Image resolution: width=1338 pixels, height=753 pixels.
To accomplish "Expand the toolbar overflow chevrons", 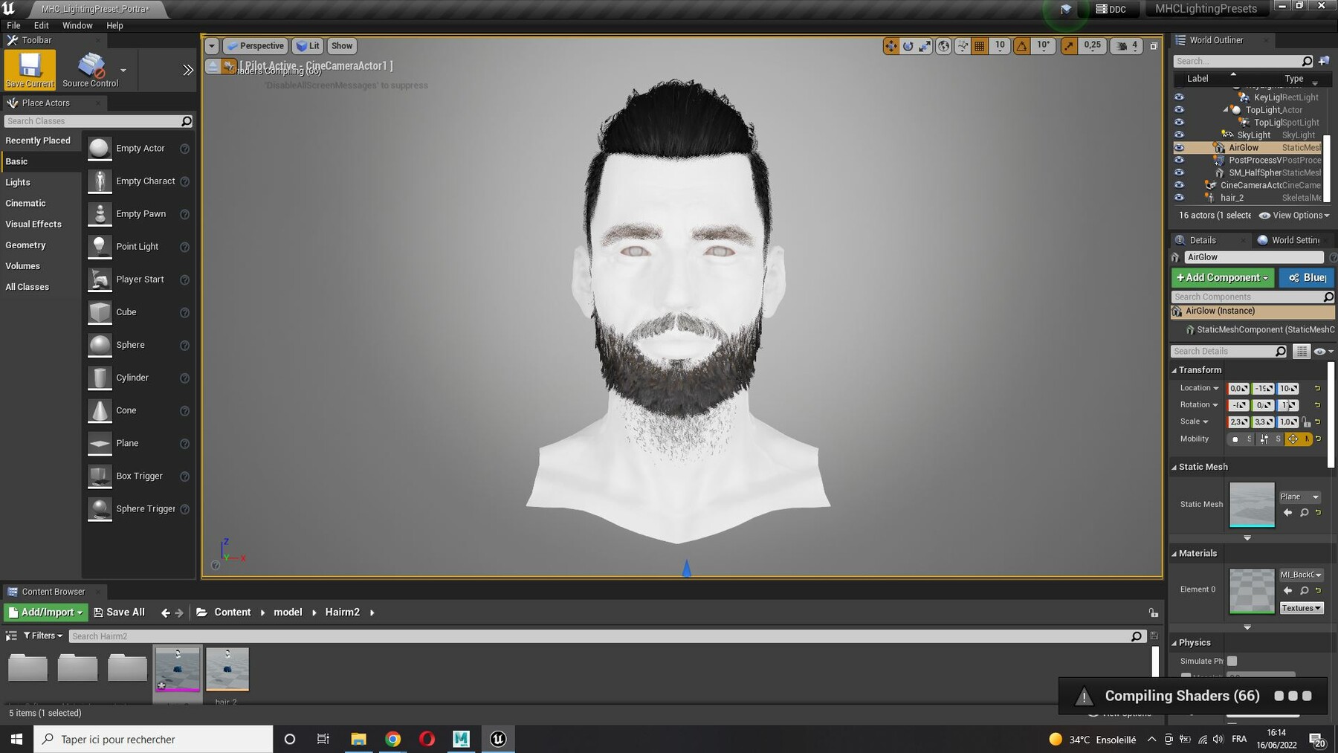I will pos(187,70).
